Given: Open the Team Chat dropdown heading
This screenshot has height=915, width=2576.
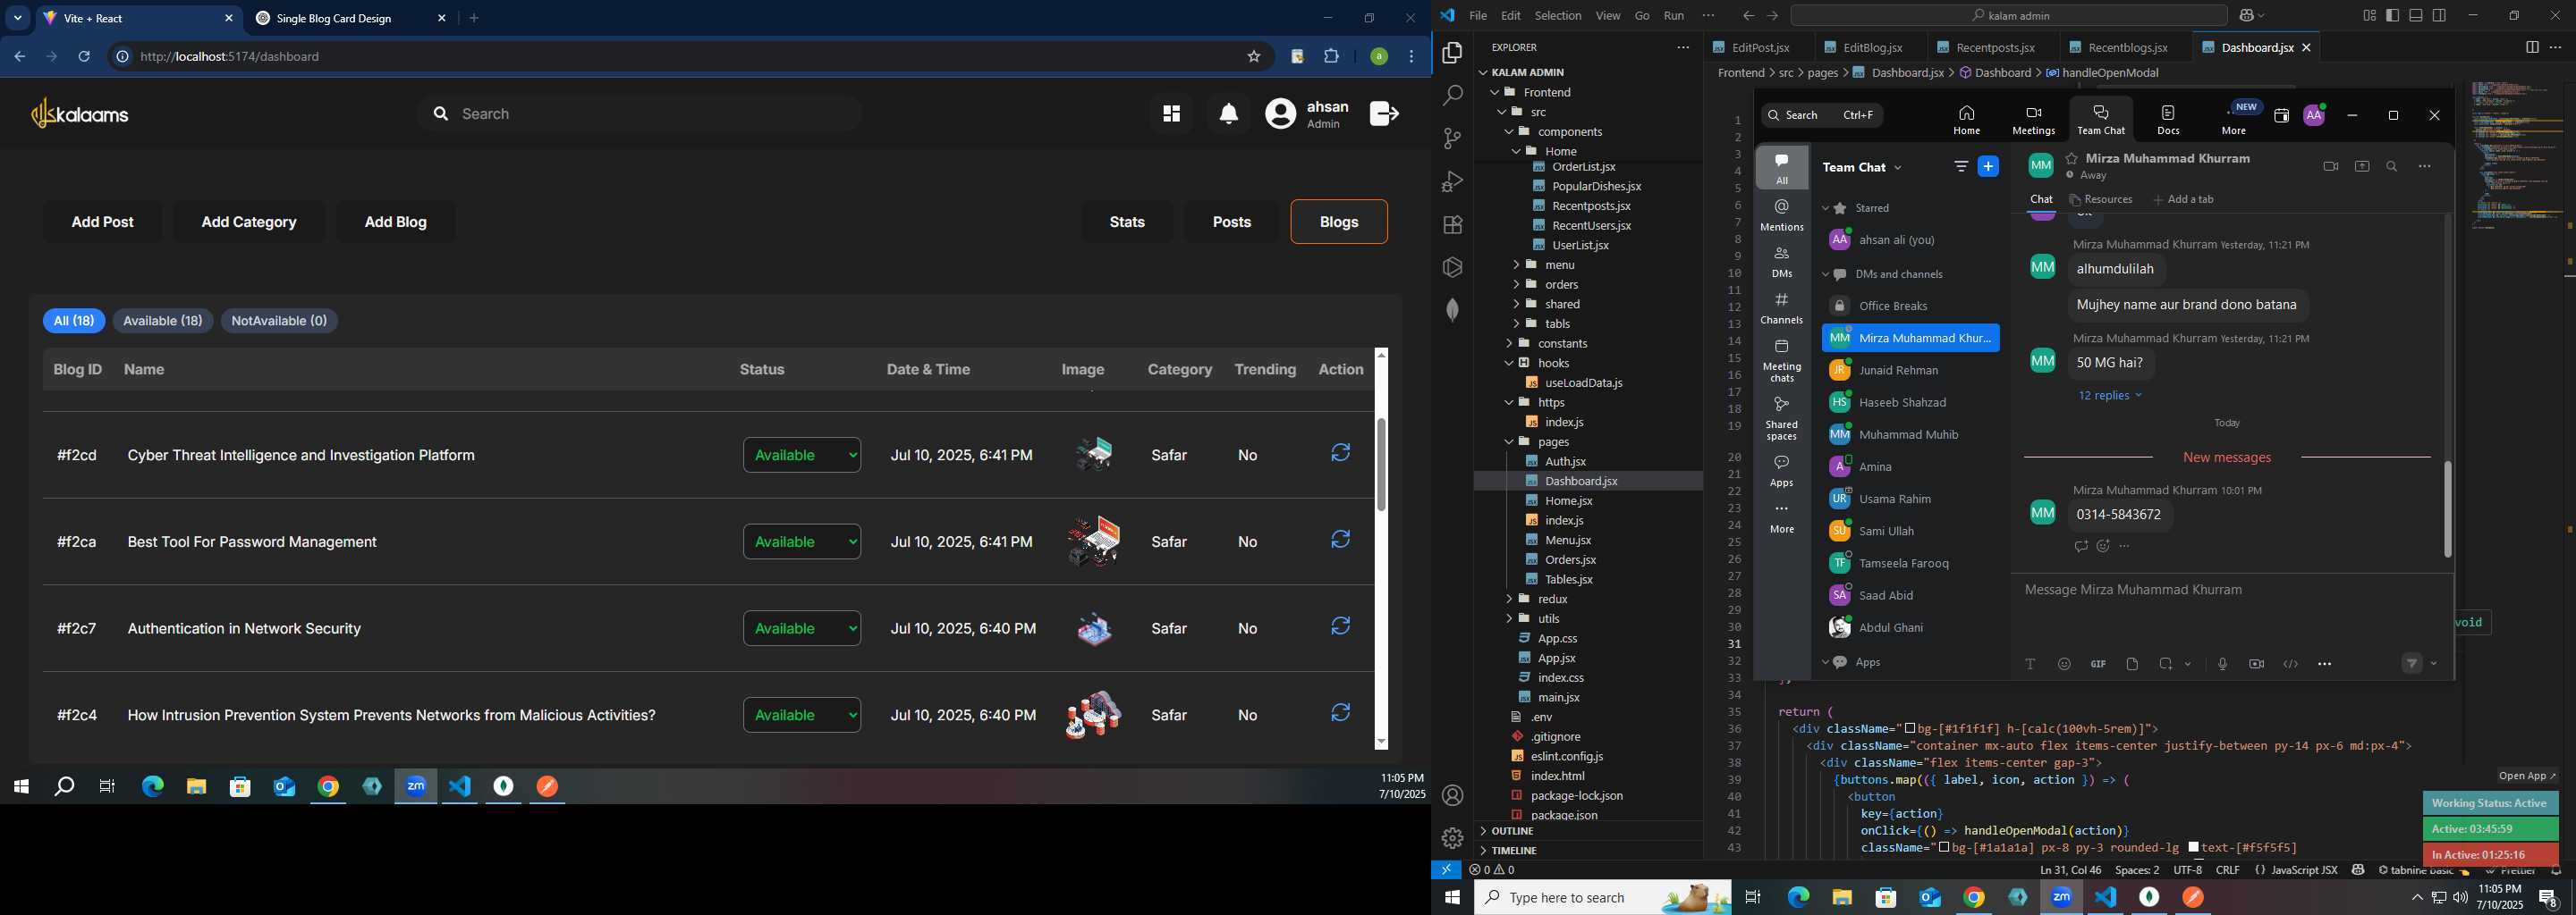Looking at the screenshot, I should [1862, 168].
